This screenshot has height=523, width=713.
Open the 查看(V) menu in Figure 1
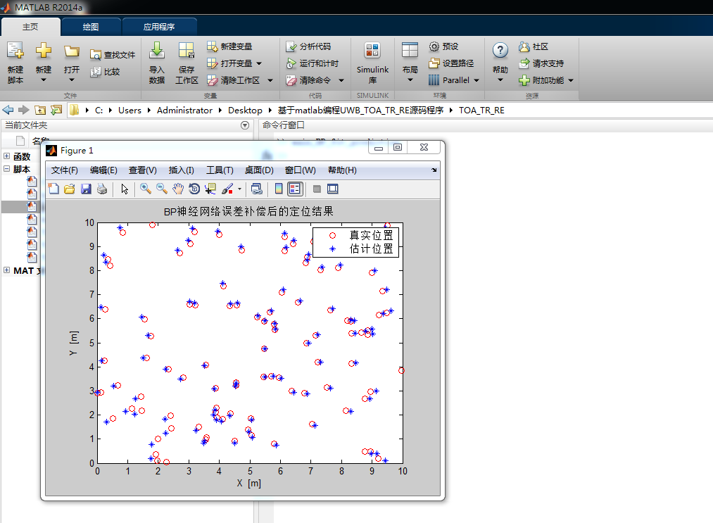(x=143, y=170)
